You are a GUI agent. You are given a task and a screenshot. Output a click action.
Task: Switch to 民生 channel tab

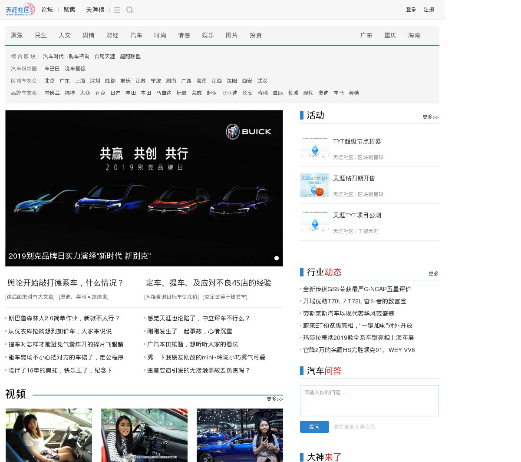(41, 35)
